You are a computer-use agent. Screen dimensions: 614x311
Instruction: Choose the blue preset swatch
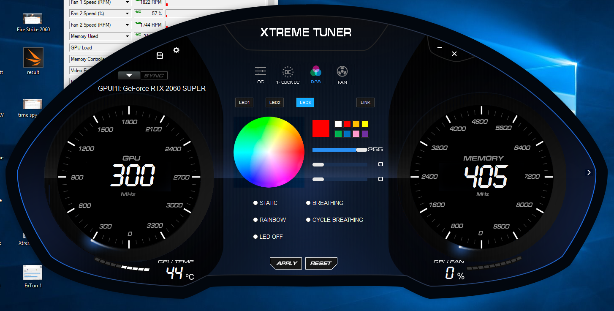coord(347,134)
